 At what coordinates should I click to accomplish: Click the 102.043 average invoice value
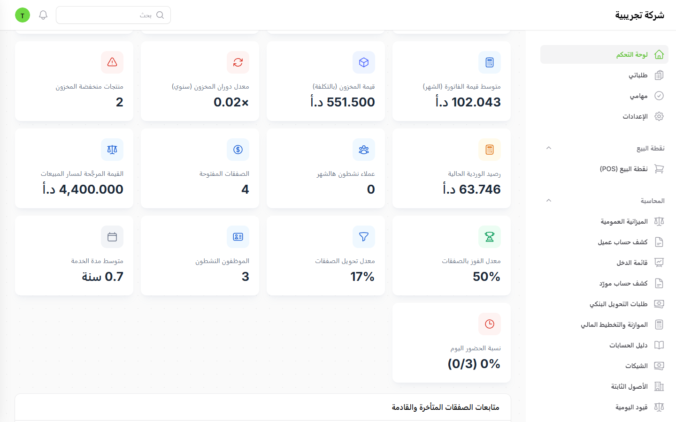click(x=468, y=102)
